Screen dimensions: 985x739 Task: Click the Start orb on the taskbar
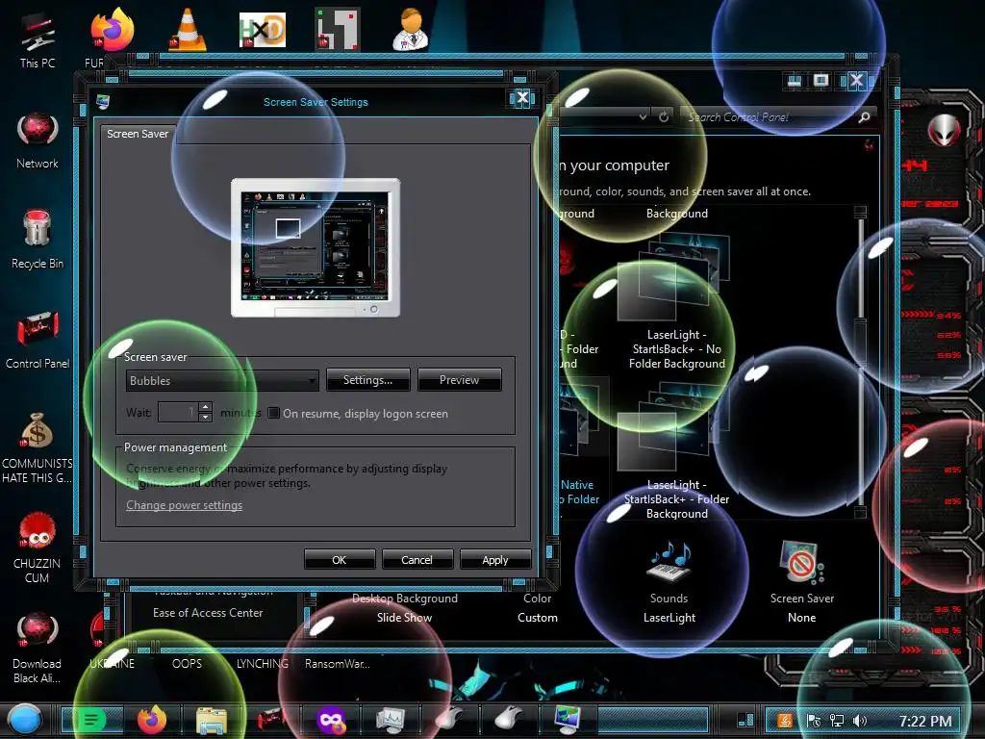coord(24,720)
